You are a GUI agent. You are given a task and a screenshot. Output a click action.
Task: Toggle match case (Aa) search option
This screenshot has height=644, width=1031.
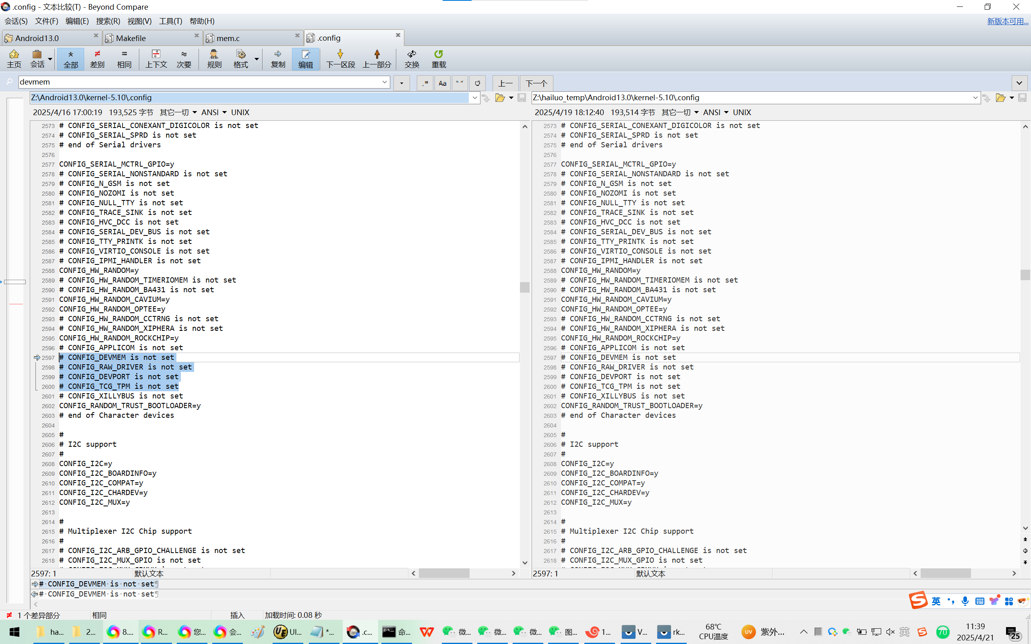442,83
